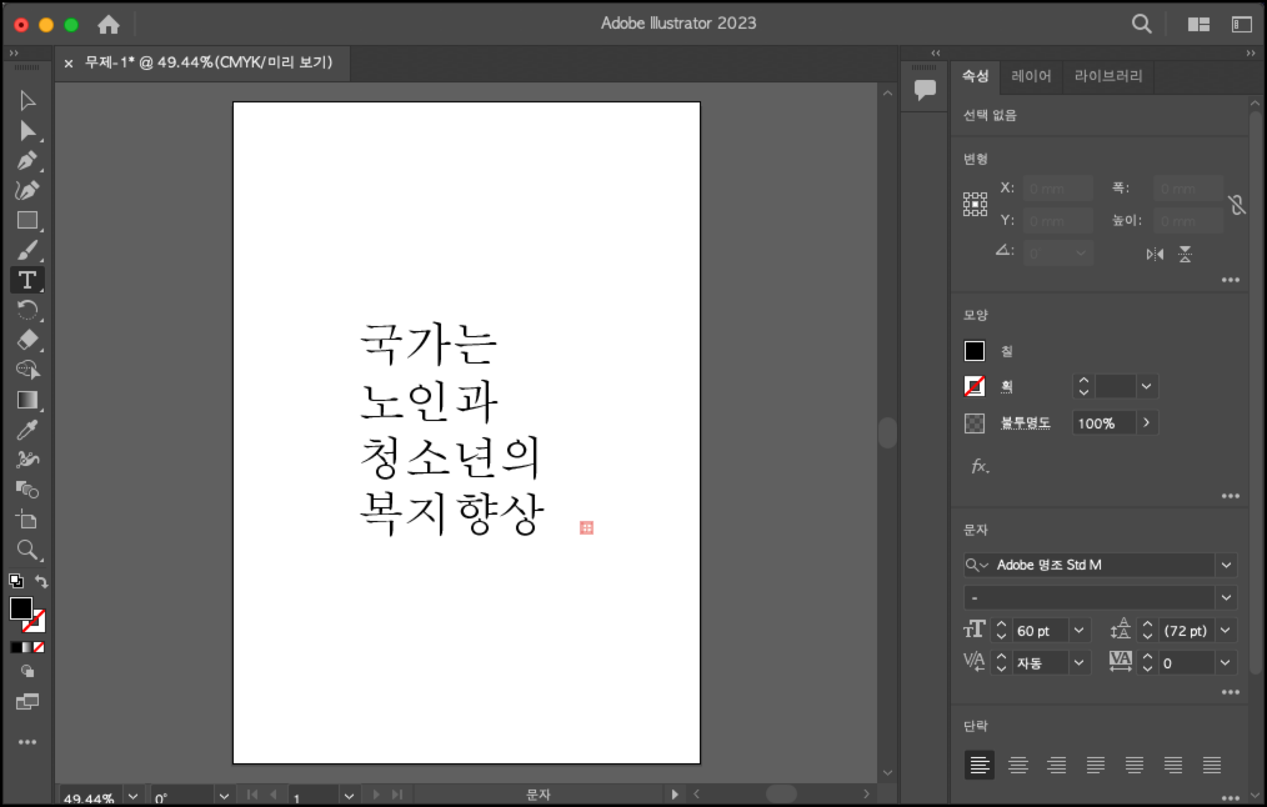1267x807 pixels.
Task: Open the zoom percentage dropdown at bottom left
Action: 133,796
